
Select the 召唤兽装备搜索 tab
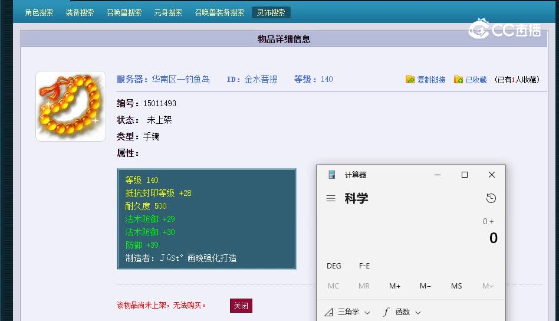point(219,12)
